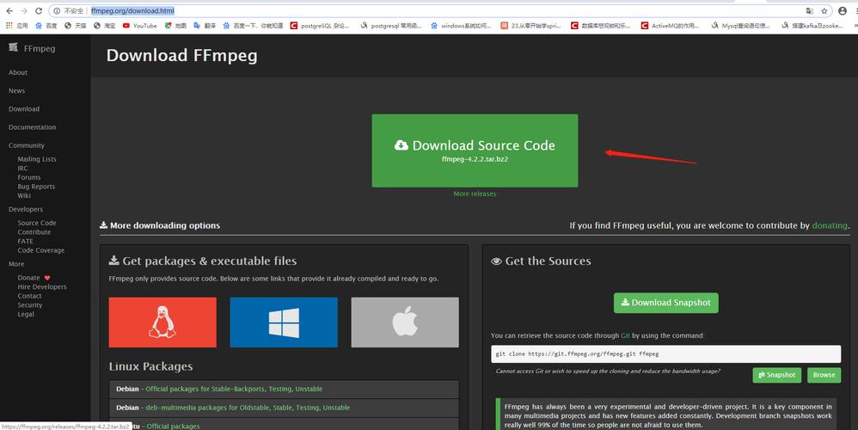
Task: Click the Browse button
Action: pos(824,375)
